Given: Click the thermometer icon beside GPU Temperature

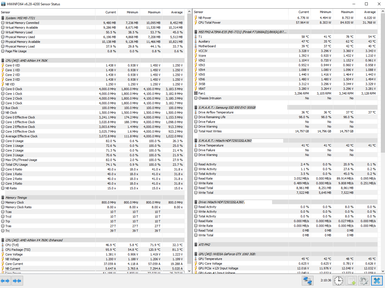Looking at the screenshot, I should coord(196,259).
